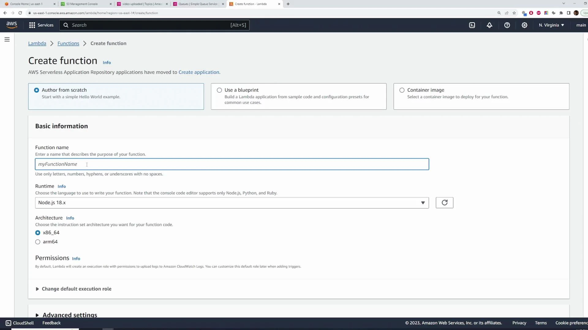Select the Use a blueprint option
588x330 pixels.
coord(219,90)
